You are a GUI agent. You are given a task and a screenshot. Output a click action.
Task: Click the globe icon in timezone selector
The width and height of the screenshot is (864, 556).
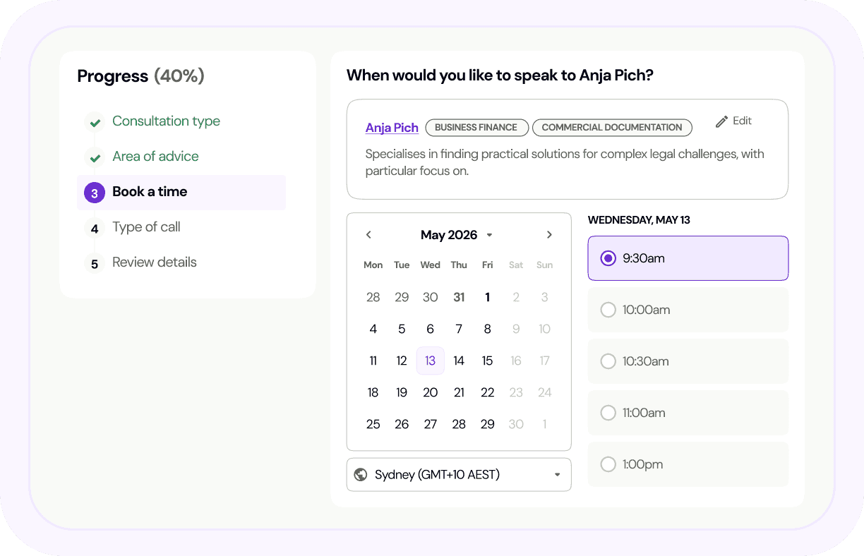pos(361,475)
